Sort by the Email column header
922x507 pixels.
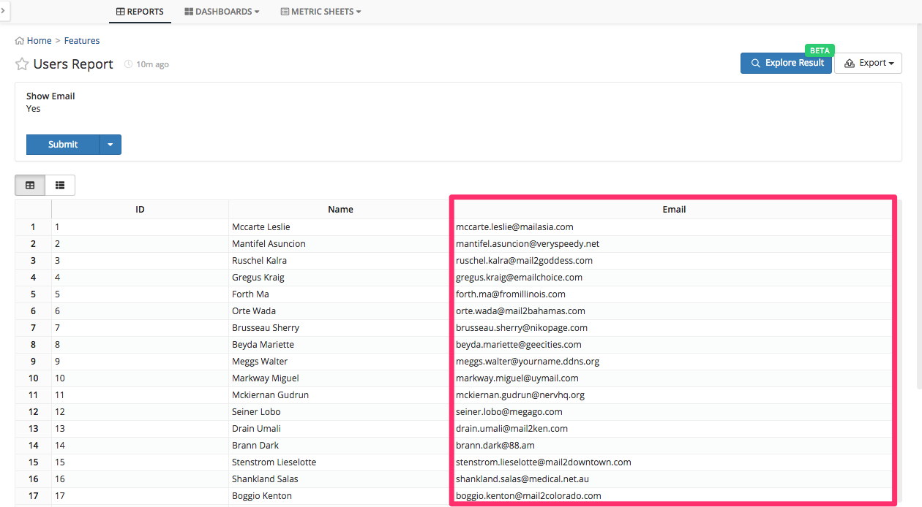point(674,210)
